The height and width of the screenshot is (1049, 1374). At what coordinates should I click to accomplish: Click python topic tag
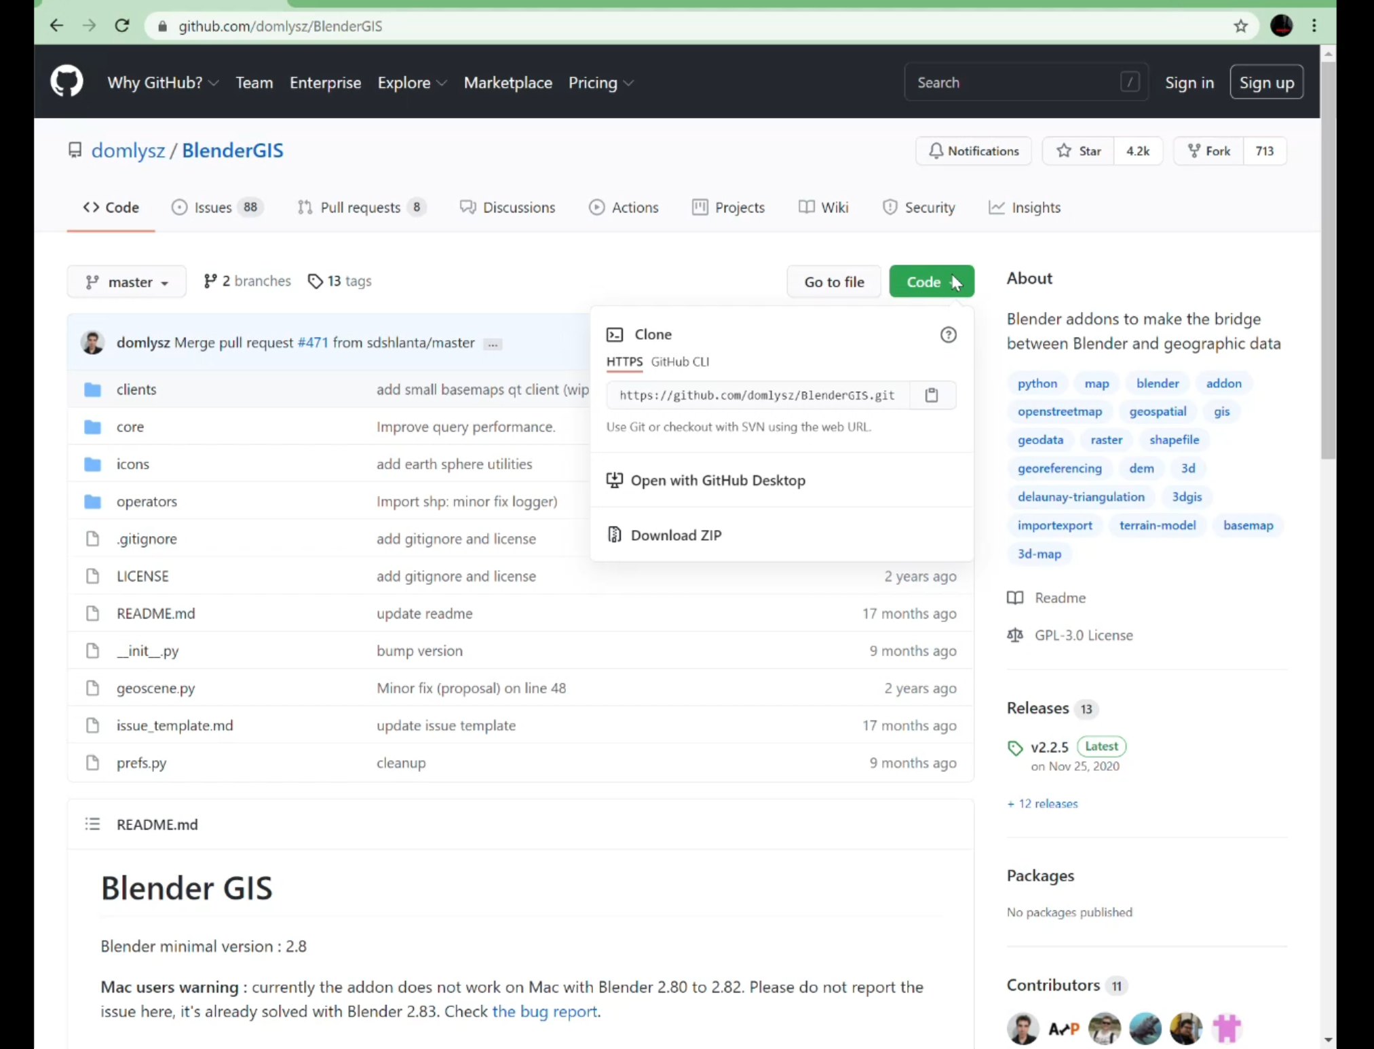pyautogui.click(x=1037, y=383)
